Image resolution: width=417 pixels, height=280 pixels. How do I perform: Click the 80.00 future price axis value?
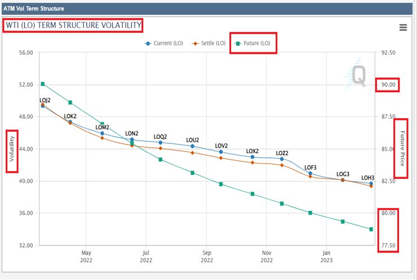click(388, 213)
